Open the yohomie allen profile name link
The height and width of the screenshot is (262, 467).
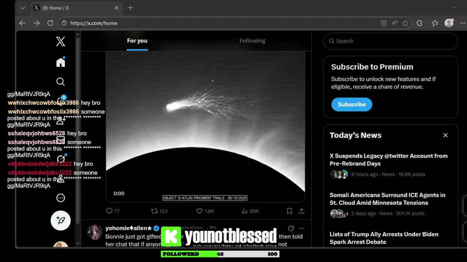pyautogui.click(x=128, y=228)
